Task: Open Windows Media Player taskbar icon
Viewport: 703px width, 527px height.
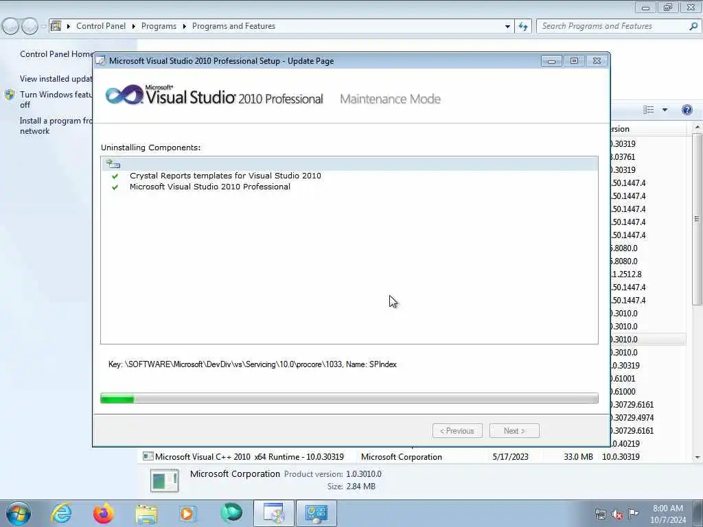Action: (x=187, y=513)
